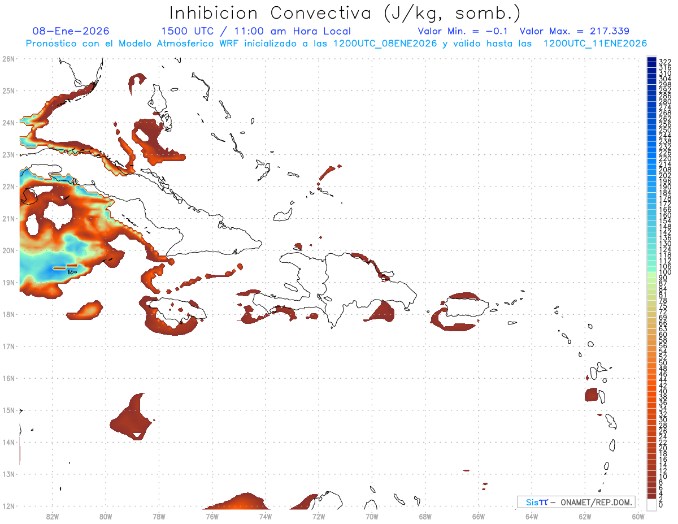Pick the orange swatch labeled 40
This screenshot has width=678, height=524.
[x=652, y=389]
